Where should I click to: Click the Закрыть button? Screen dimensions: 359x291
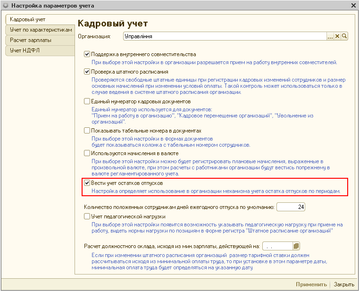pyautogui.click(x=344, y=284)
